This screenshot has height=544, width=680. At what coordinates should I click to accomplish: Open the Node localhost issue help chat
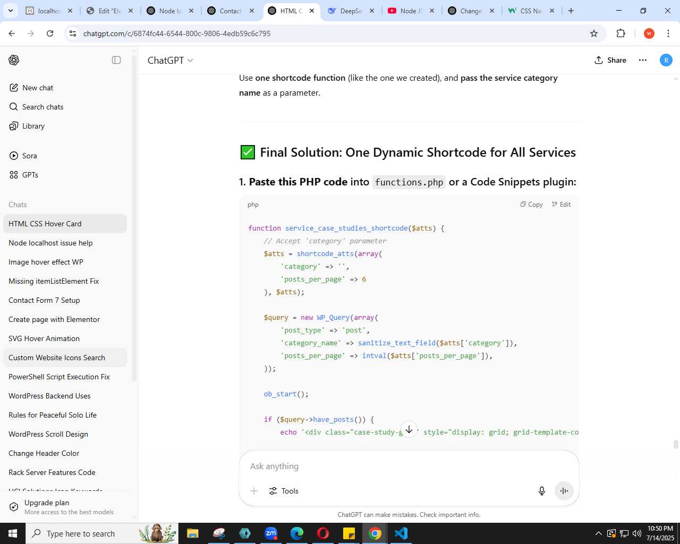65,243
